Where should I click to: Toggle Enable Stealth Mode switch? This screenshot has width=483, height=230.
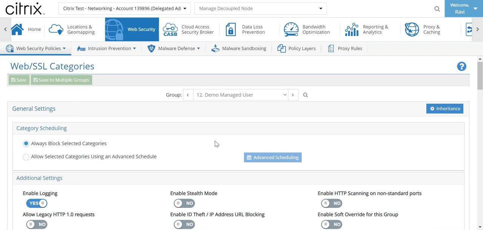184,203
